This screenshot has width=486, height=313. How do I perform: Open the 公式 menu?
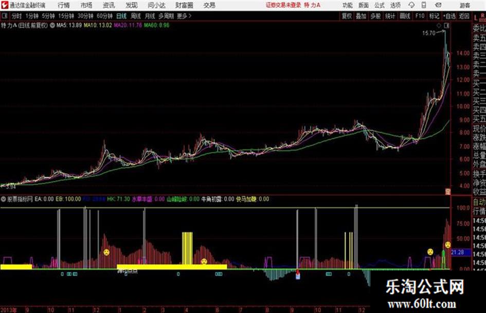pos(379,5)
